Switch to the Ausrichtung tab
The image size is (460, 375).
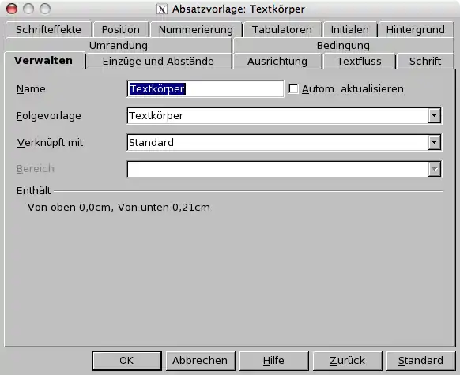[x=277, y=62]
